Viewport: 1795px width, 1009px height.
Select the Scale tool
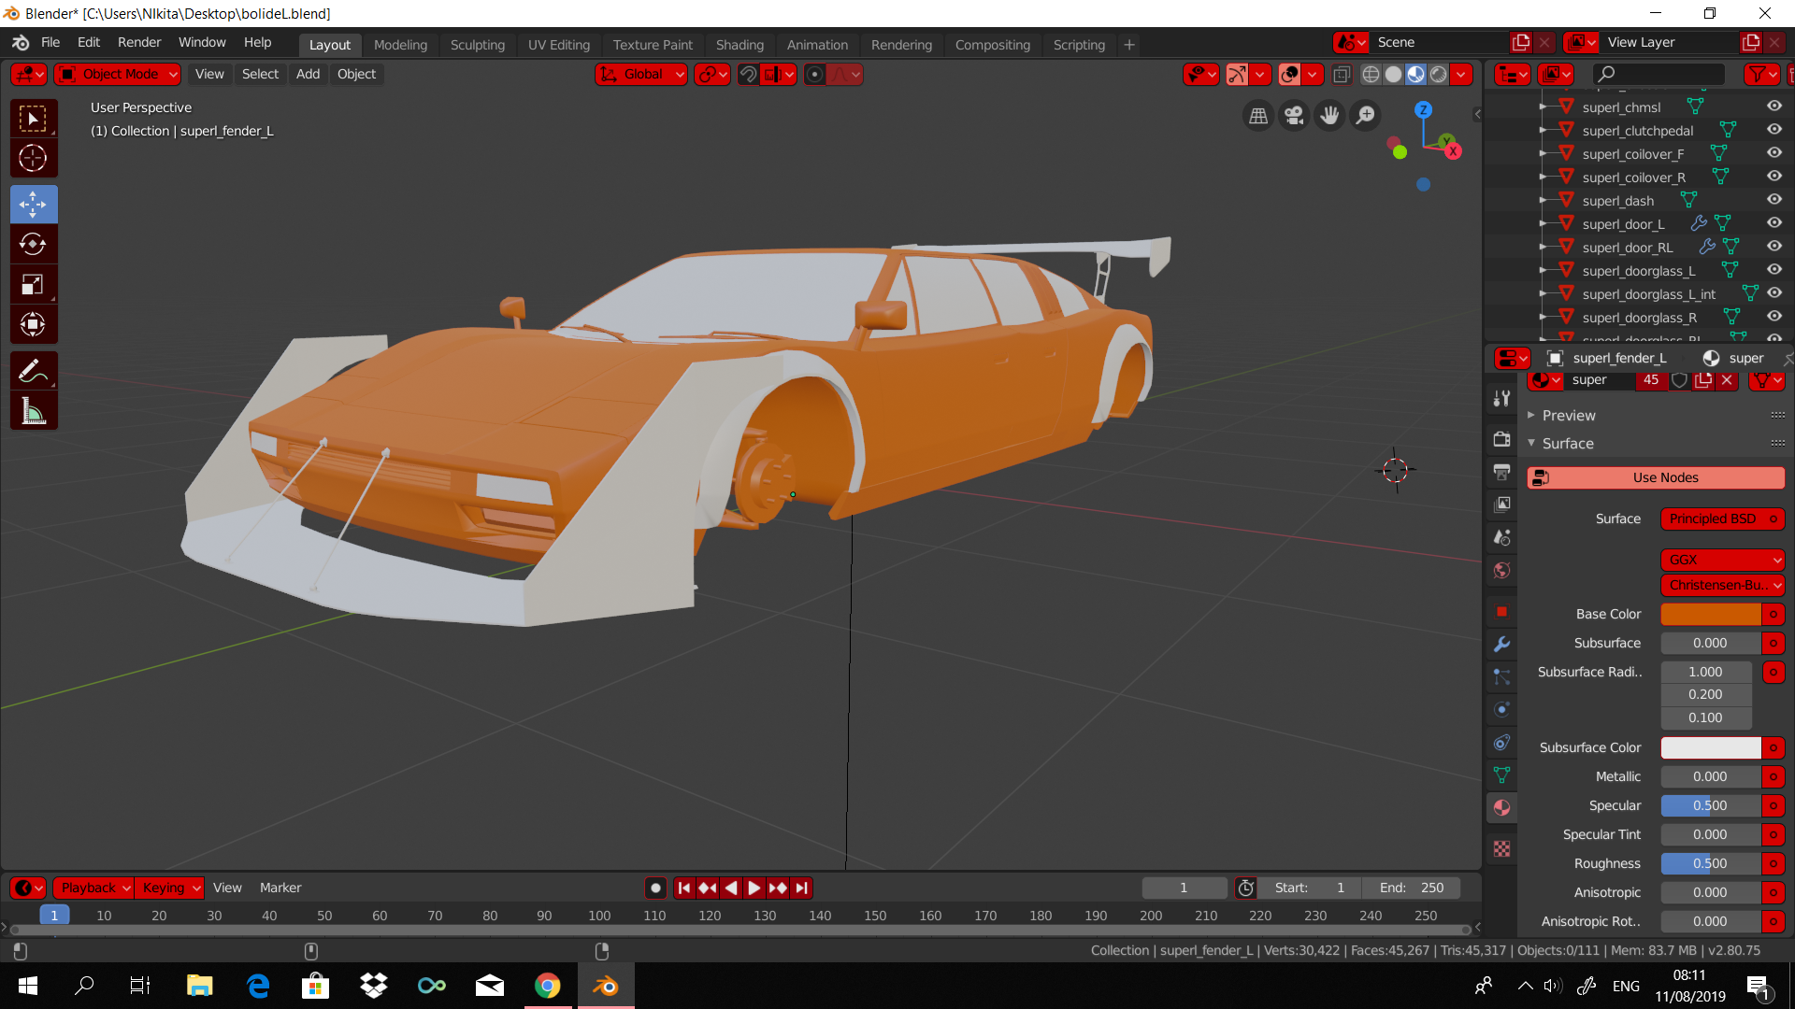coord(33,285)
